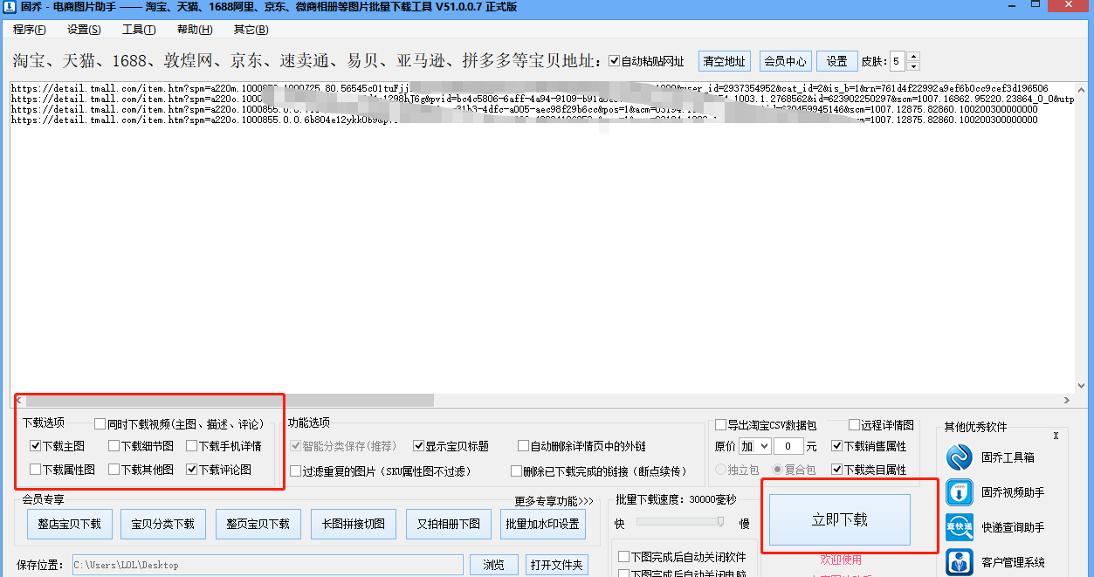Screen dimensions: 1094x577
Task: Open 快递查询助手 icon
Action: [960, 527]
